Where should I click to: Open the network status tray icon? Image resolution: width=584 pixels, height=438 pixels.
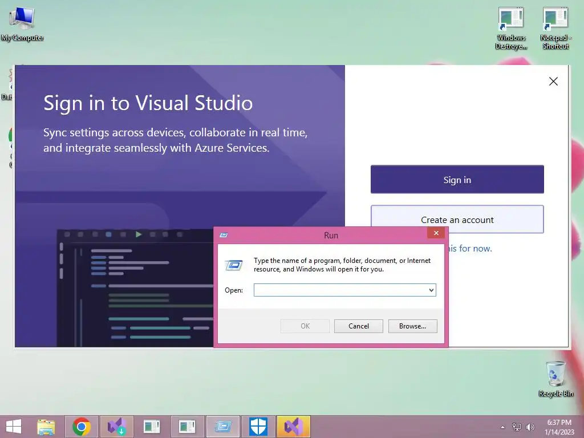tap(517, 427)
